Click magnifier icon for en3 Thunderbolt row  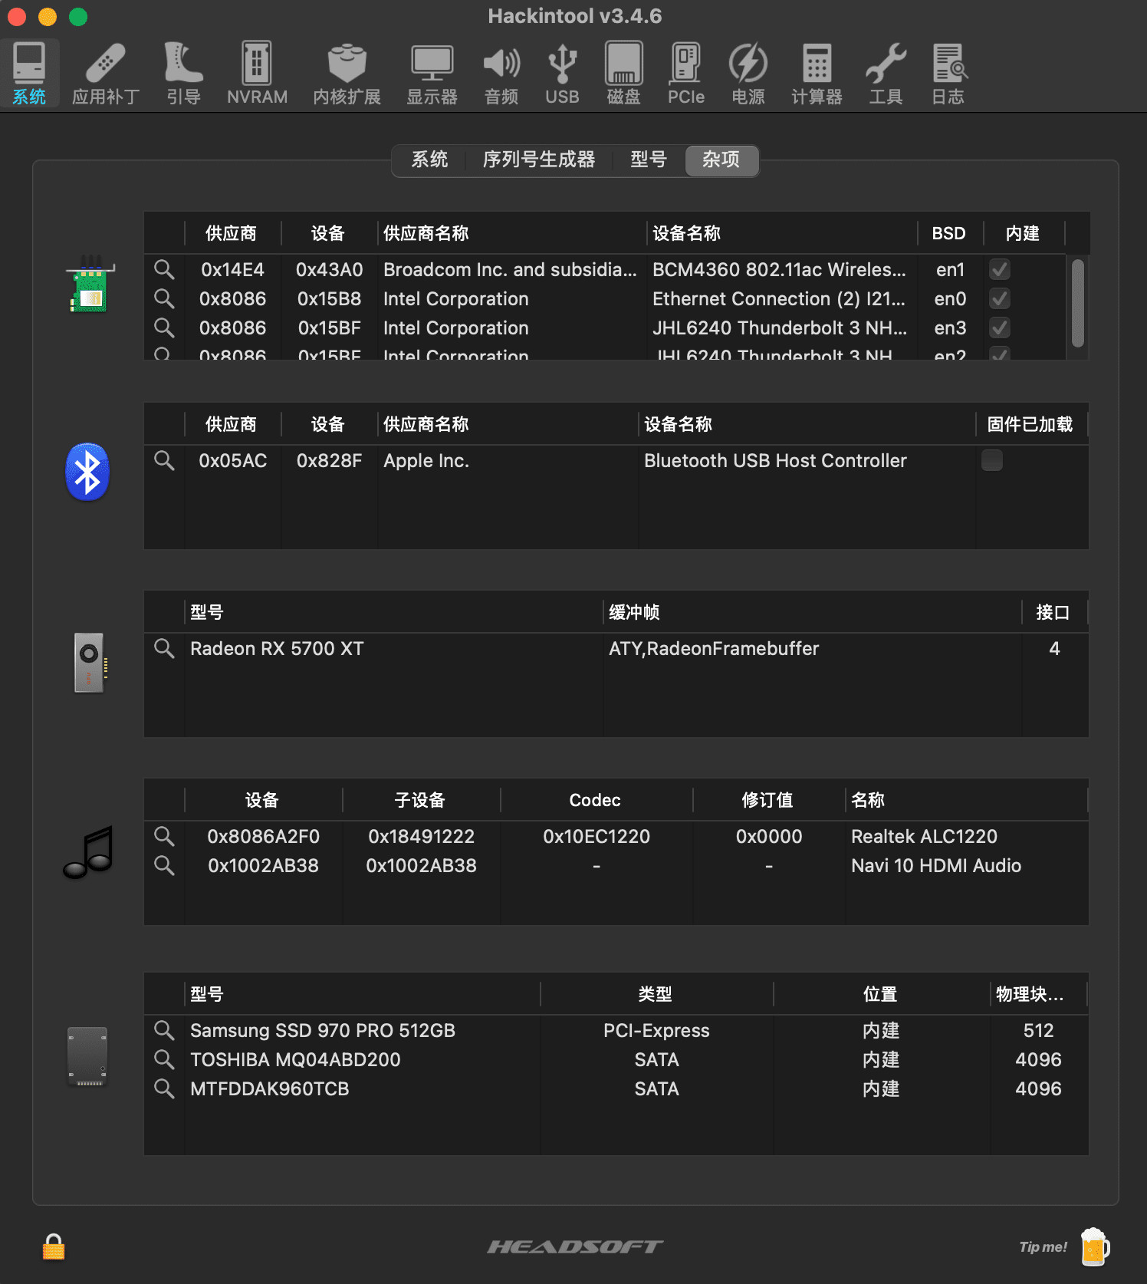164,328
